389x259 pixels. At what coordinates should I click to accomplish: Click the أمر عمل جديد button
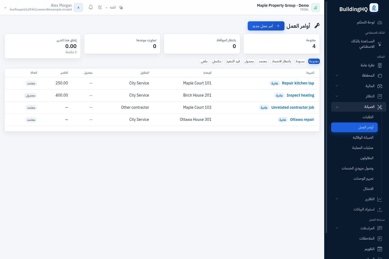point(266,26)
